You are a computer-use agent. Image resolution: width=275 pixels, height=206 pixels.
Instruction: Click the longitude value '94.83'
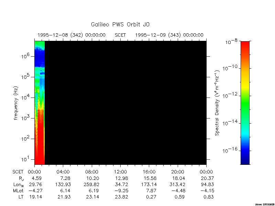tap(208, 184)
